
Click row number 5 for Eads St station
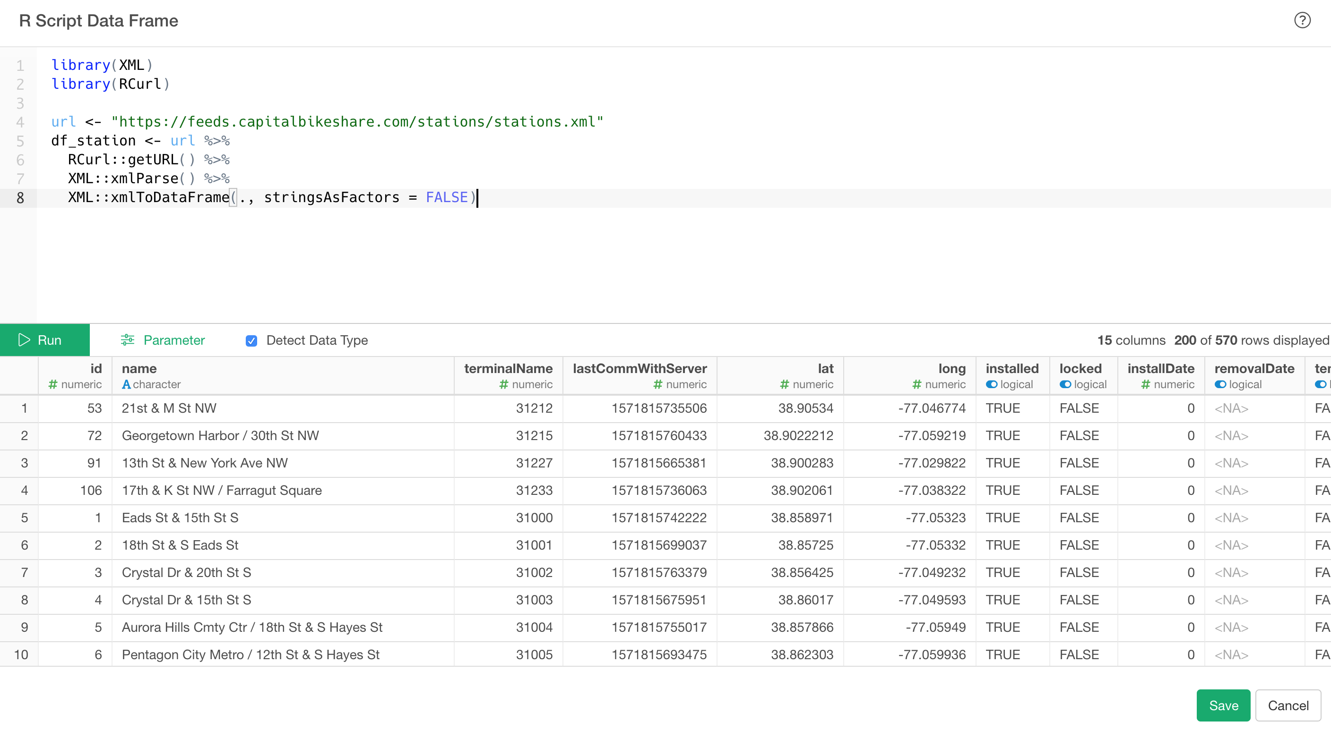click(24, 518)
